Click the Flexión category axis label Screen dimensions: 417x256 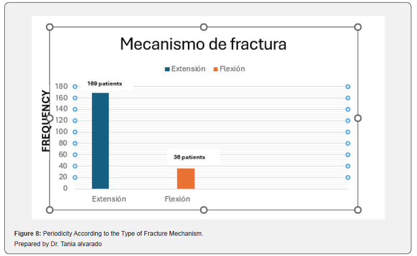tap(177, 199)
